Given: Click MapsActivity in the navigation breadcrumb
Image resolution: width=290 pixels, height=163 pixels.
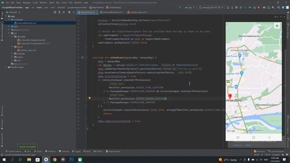Looking at the screenshot, I should coord(97,7).
